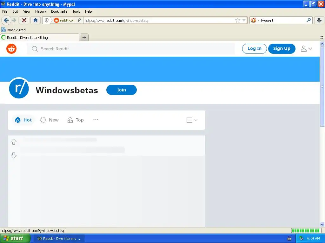Open the browser Home page icon
Image resolution: width=325 pixels, height=243 pixels.
36,20
